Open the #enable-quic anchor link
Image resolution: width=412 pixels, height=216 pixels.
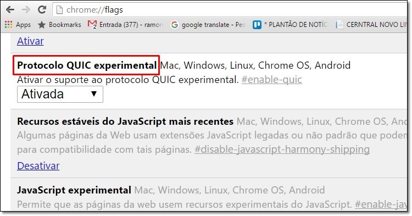(x=272, y=79)
